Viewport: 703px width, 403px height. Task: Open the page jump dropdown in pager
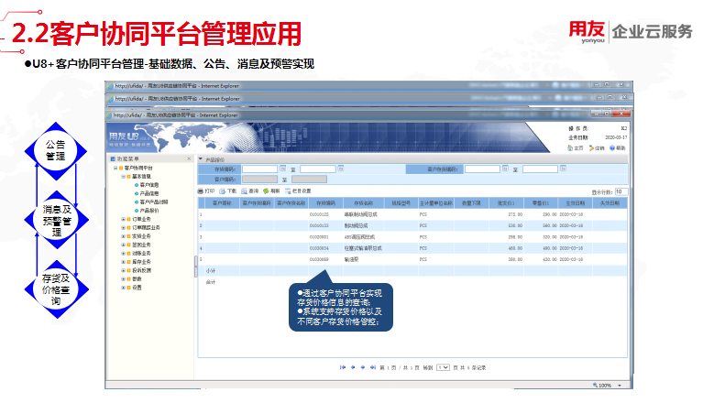pyautogui.click(x=444, y=367)
